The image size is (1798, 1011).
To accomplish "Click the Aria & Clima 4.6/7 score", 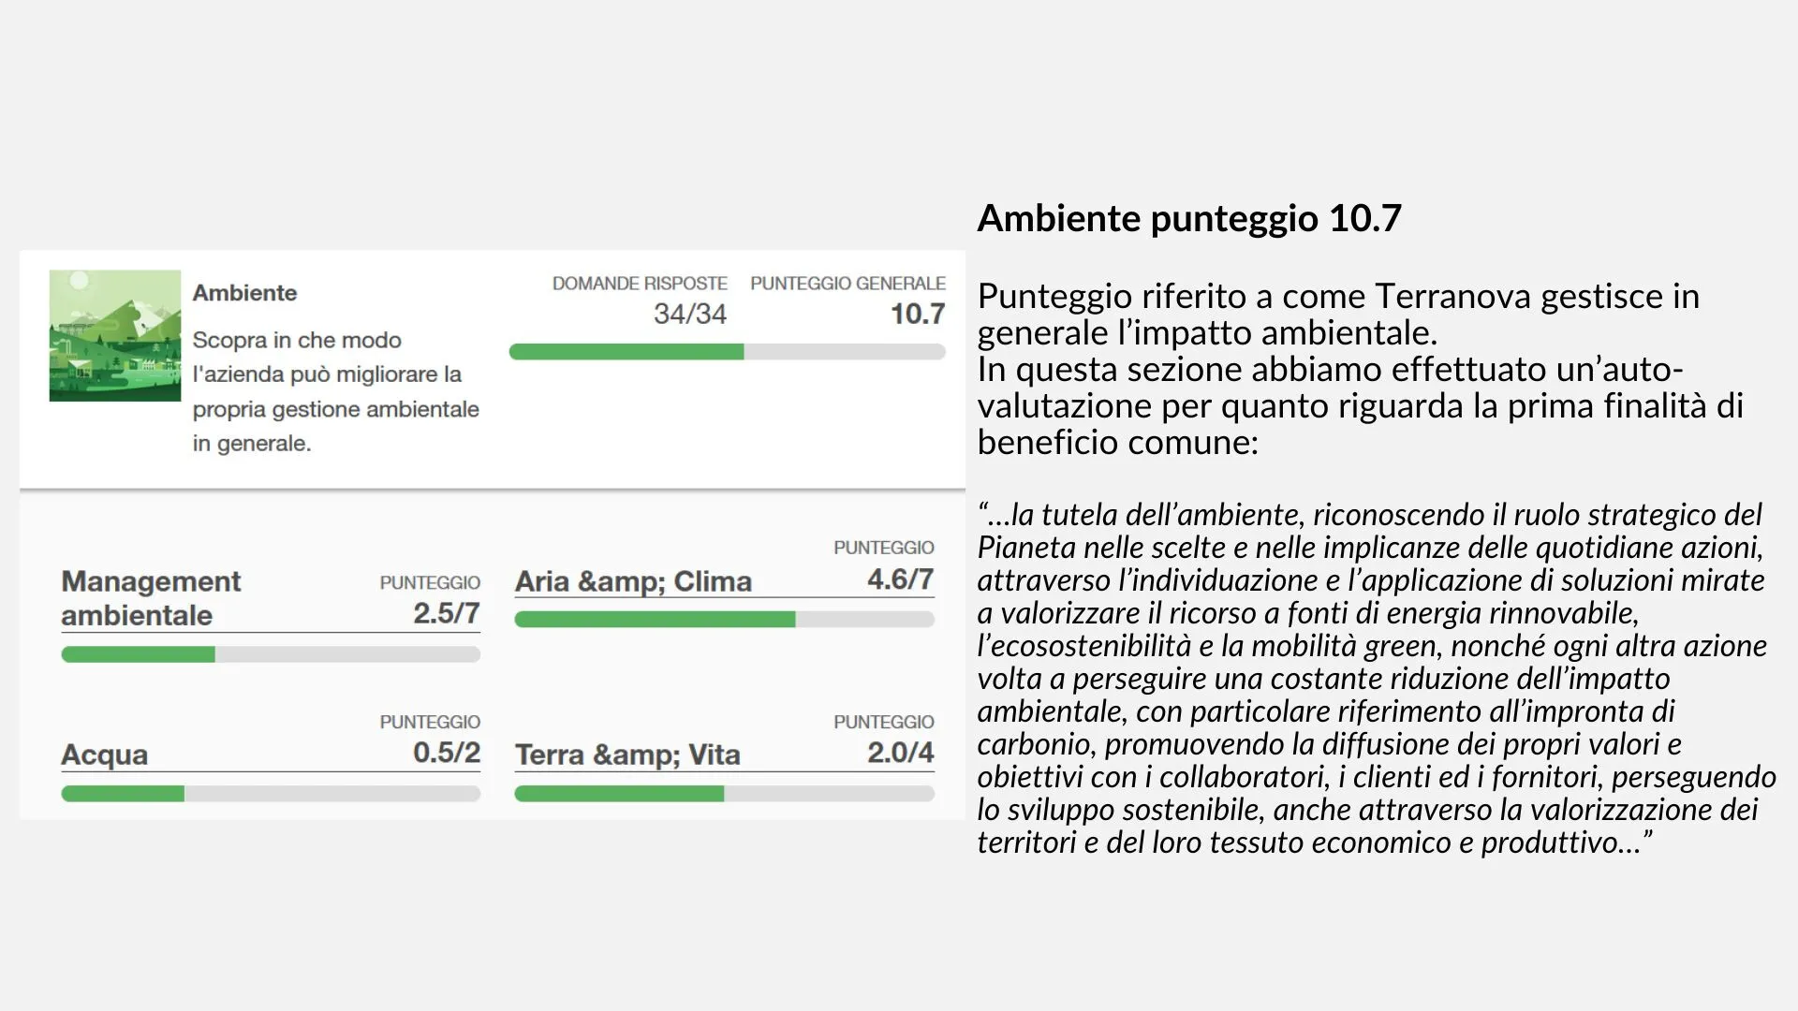I will point(900,579).
